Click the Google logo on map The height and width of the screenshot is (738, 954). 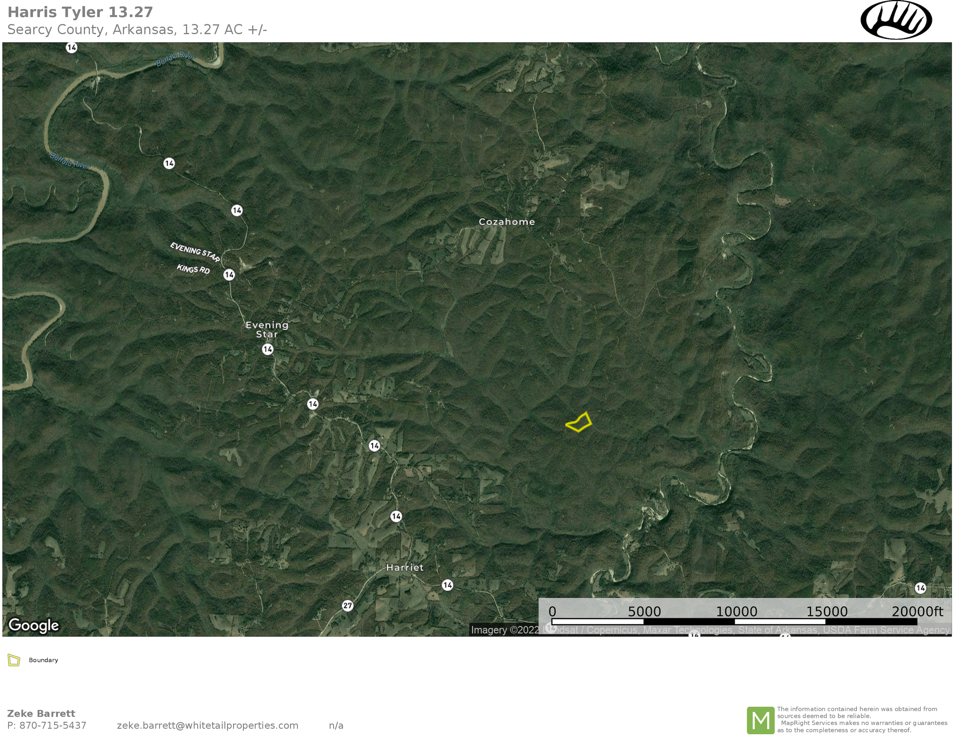(34, 625)
